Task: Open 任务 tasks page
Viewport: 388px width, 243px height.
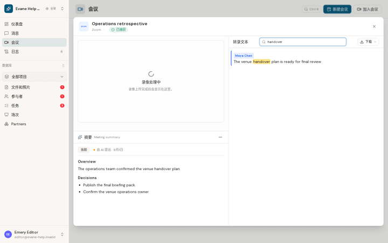Action: tap(34, 106)
